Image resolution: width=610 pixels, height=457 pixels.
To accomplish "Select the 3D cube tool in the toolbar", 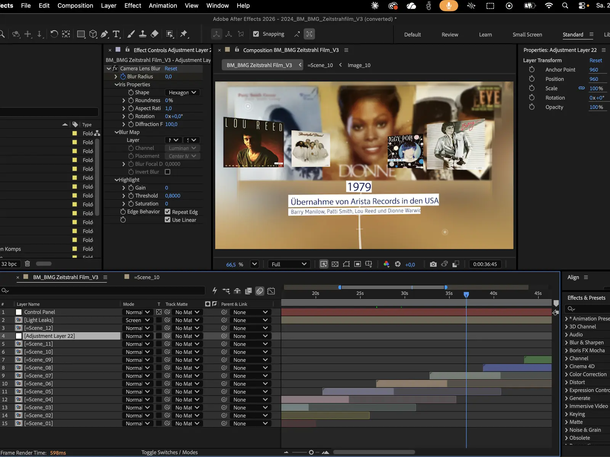I will point(93,34).
